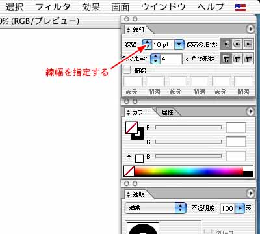Select the 線種 stroke panel tab
This screenshot has width=260, height=234.
(x=138, y=30)
